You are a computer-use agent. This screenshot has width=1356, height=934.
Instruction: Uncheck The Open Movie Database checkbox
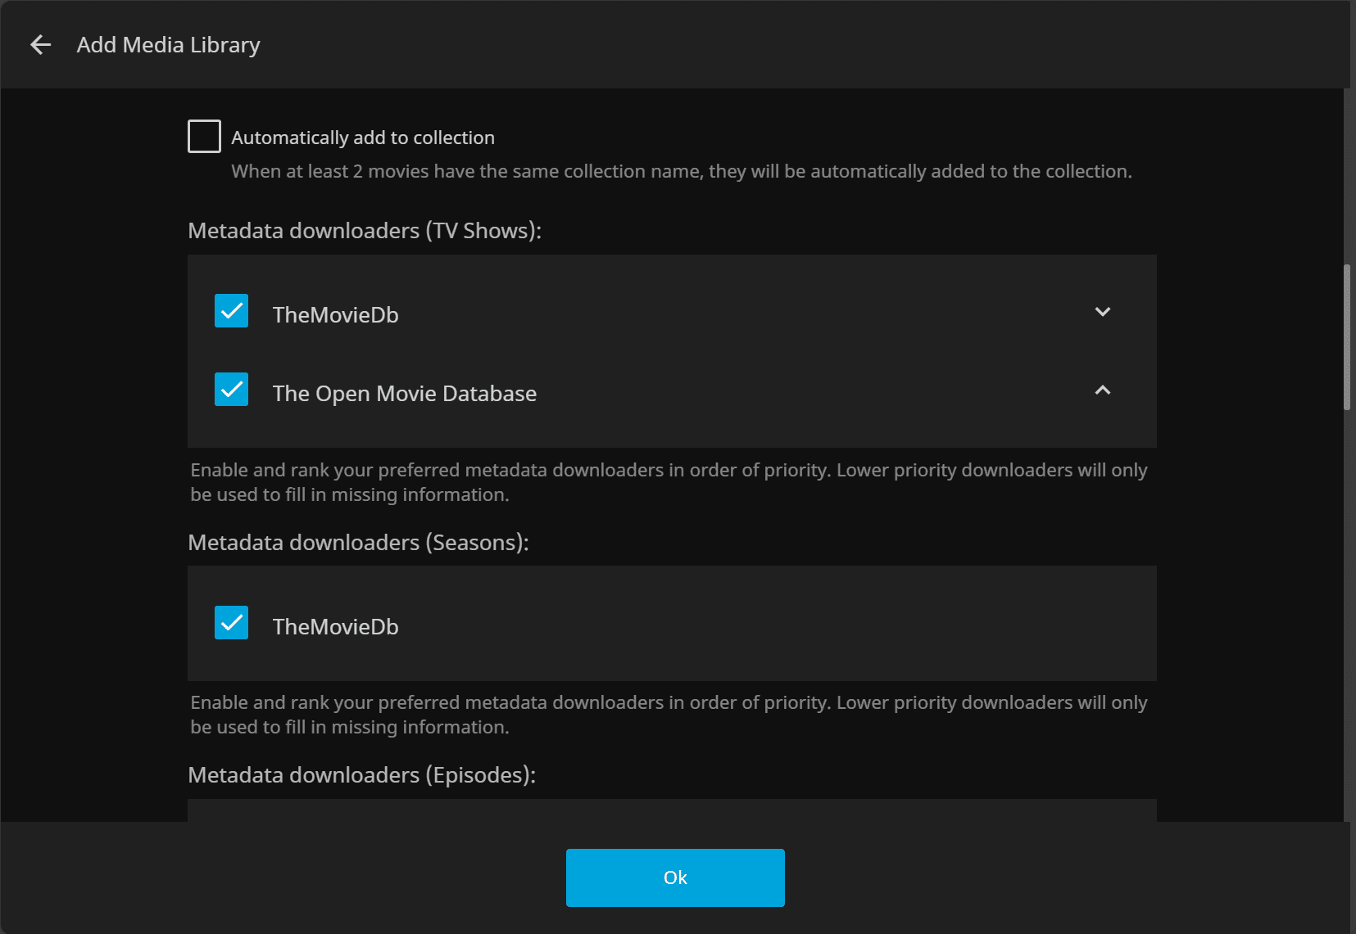click(231, 390)
